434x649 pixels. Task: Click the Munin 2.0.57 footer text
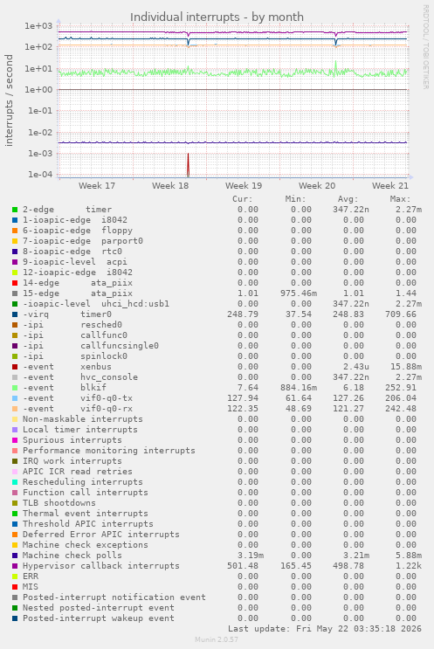point(217,639)
